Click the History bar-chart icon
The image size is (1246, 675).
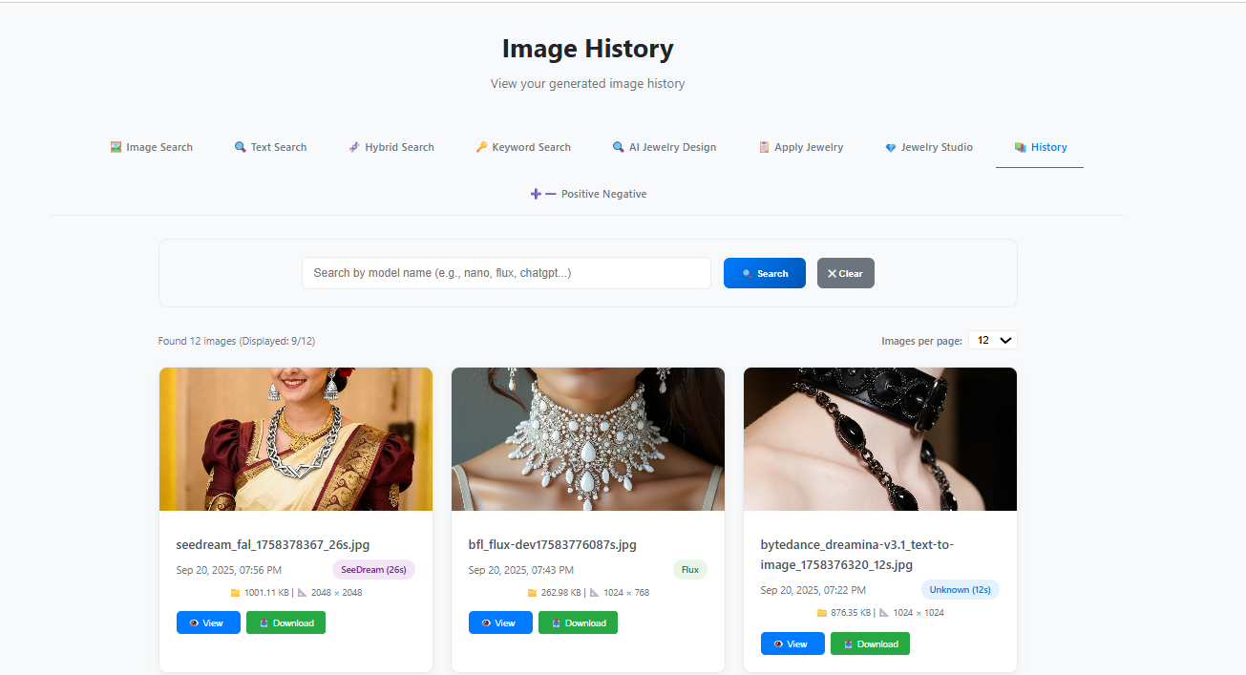[1021, 146]
